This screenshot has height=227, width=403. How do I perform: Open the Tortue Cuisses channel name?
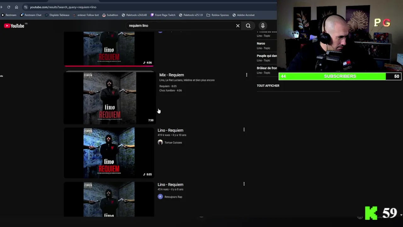point(173,143)
